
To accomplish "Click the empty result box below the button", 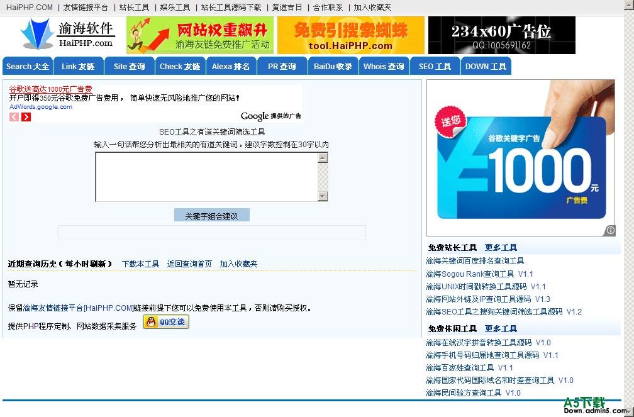I will coord(213,233).
